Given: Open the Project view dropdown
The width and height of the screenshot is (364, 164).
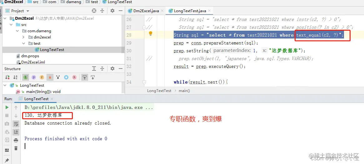Looking at the screenshot, I should [28, 11].
